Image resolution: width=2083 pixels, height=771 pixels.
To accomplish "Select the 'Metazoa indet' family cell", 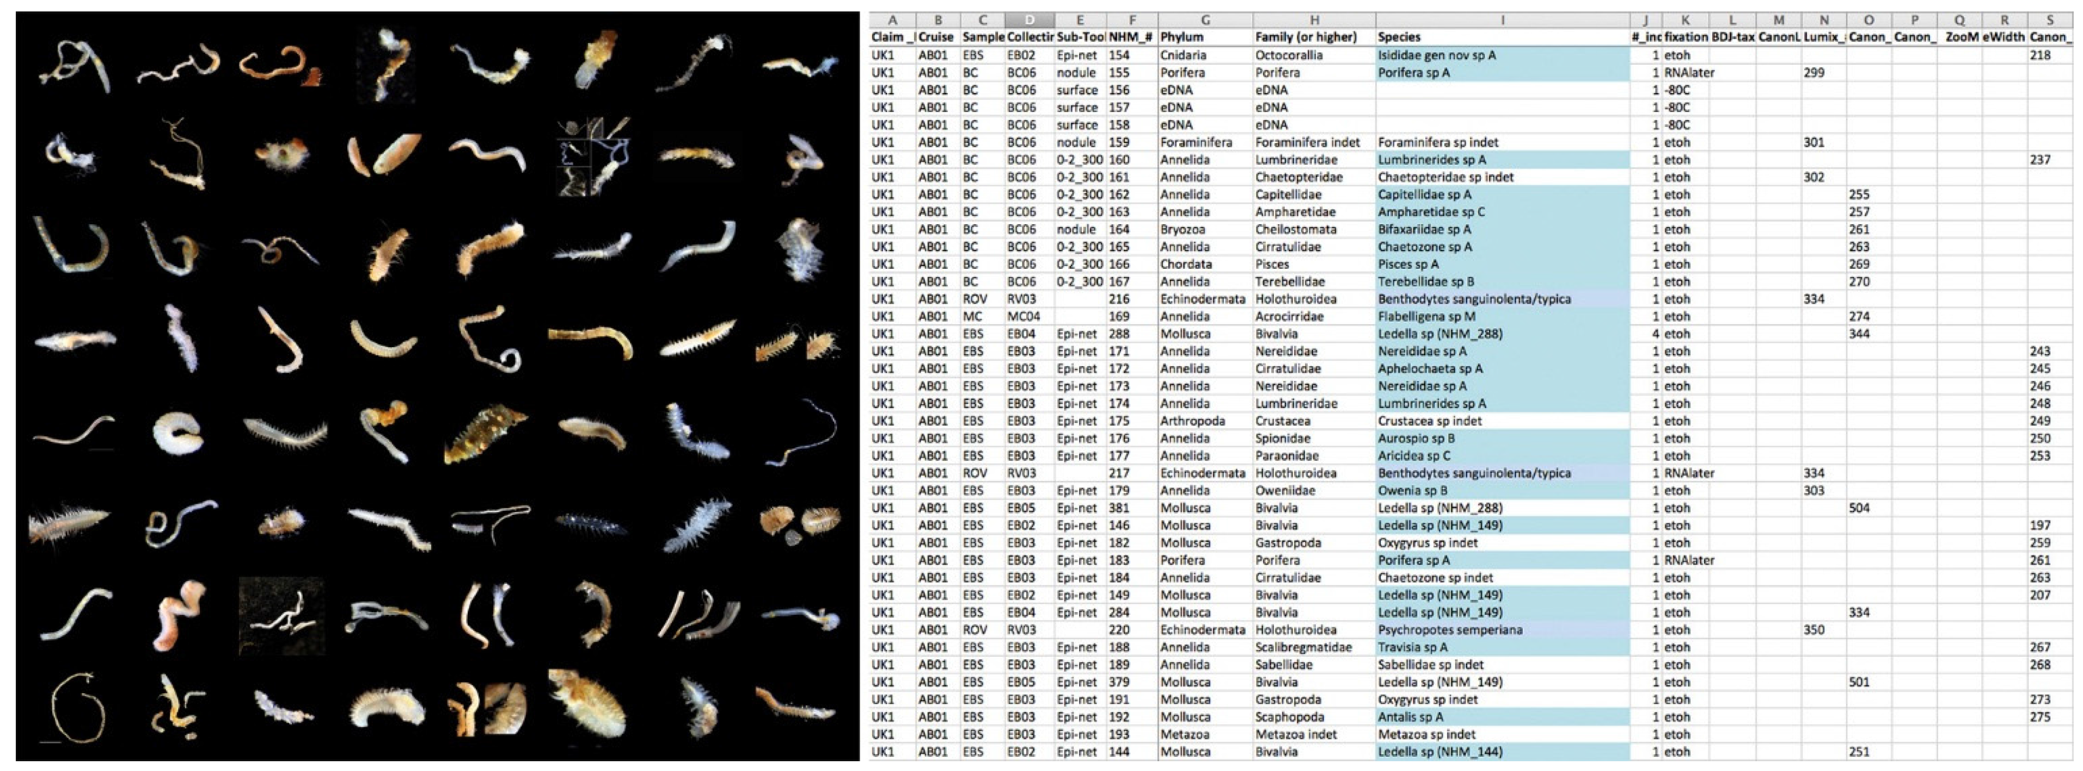I will [1295, 735].
